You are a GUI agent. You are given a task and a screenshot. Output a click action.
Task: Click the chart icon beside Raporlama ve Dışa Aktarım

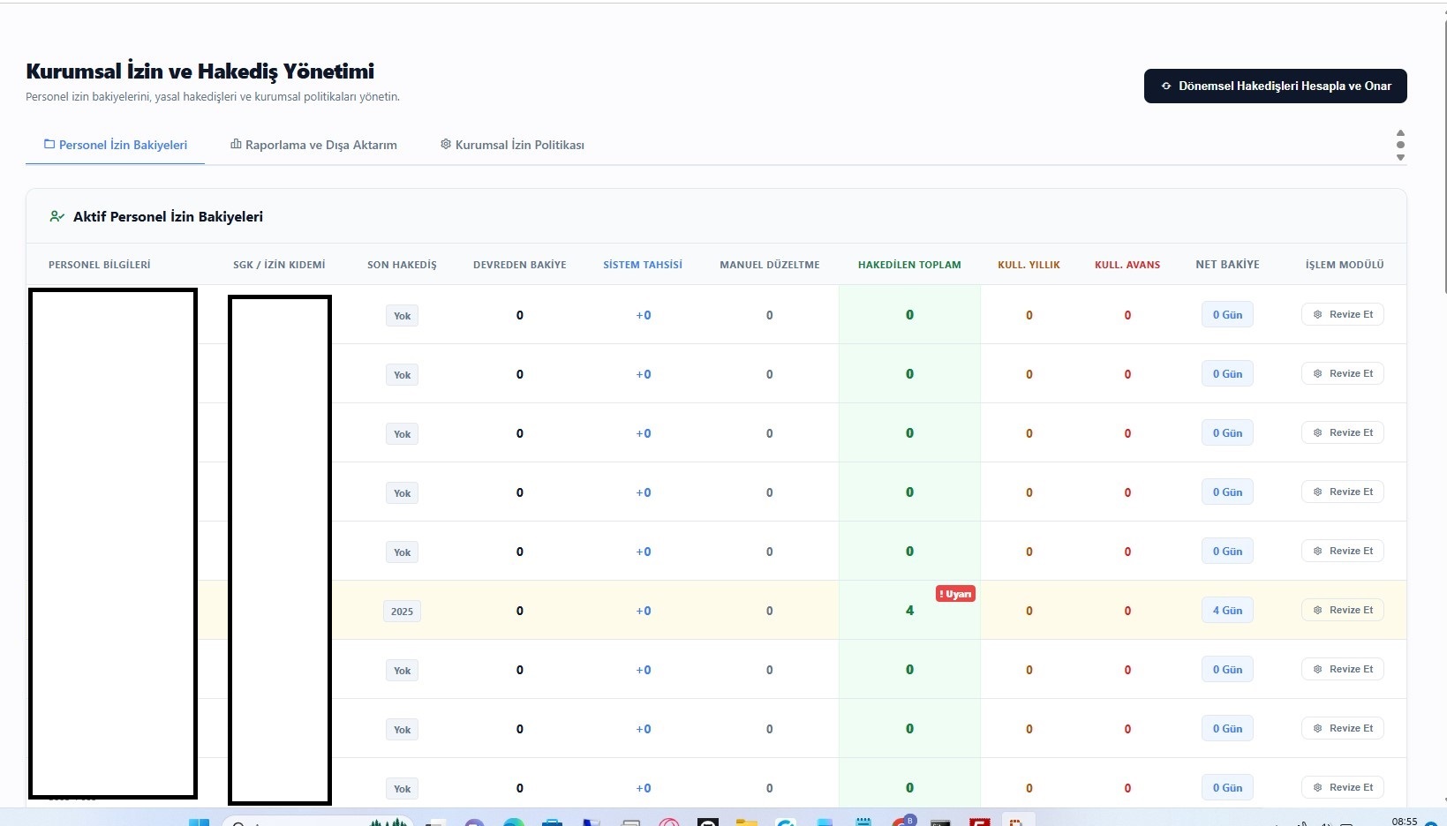tap(236, 144)
